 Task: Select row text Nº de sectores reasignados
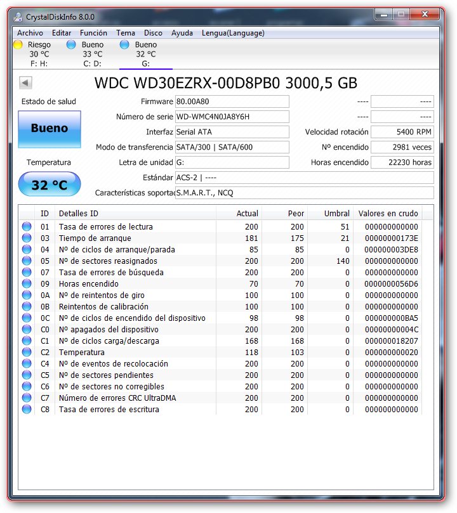tap(108, 261)
